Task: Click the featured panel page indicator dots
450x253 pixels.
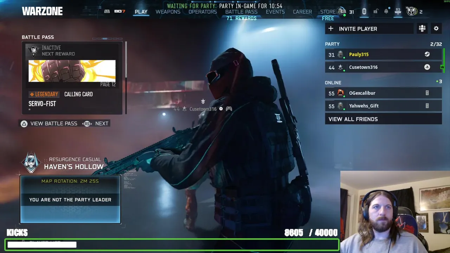Action: (x=107, y=39)
